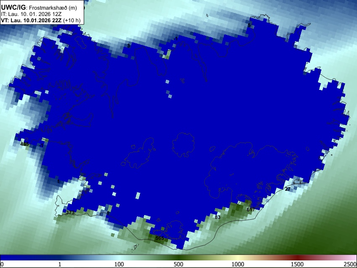357x268 pixels.
Task: Pick the pale yellow color above 1000 on the scale
Action: coord(238,258)
